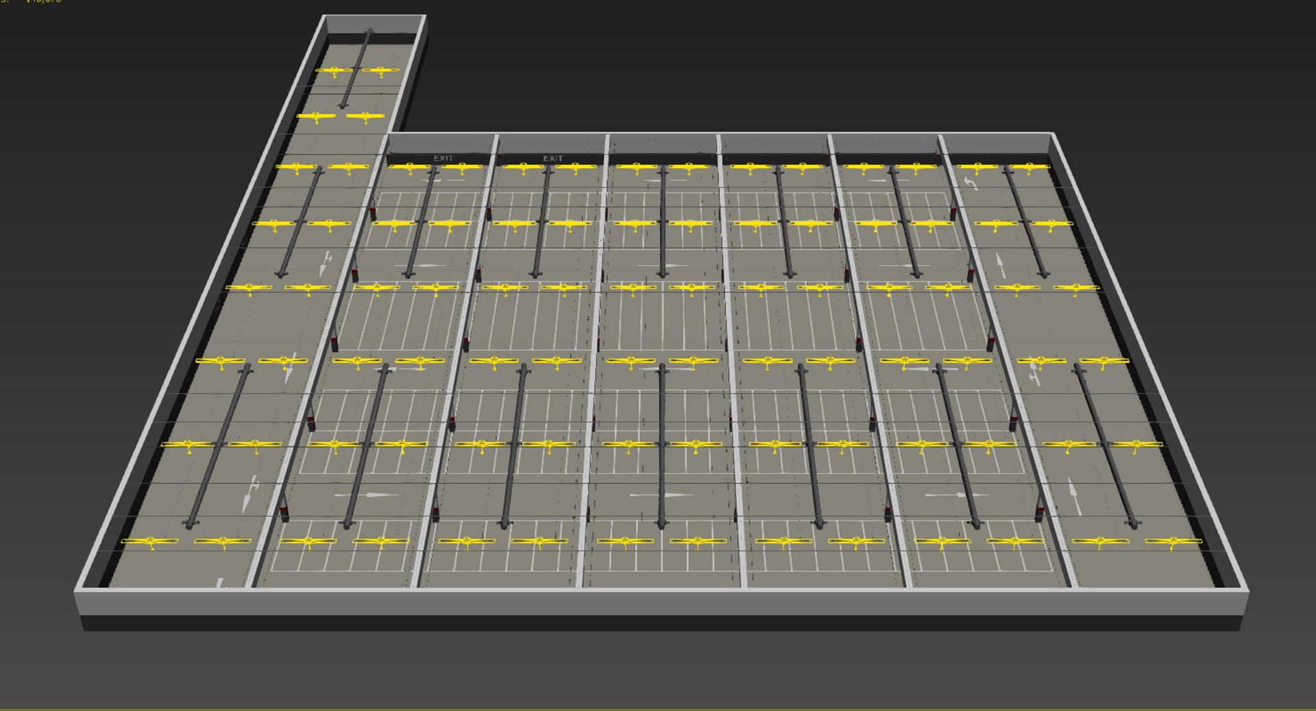The image size is (1316, 711).
Task: Select the ceiling pipe in the narrow corridor extension
Action: click(x=356, y=68)
